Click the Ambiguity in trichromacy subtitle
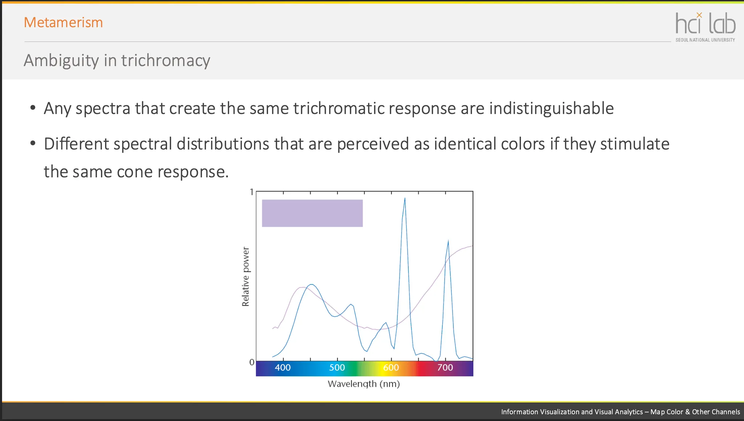Image resolution: width=744 pixels, height=421 pixels. [x=117, y=60]
